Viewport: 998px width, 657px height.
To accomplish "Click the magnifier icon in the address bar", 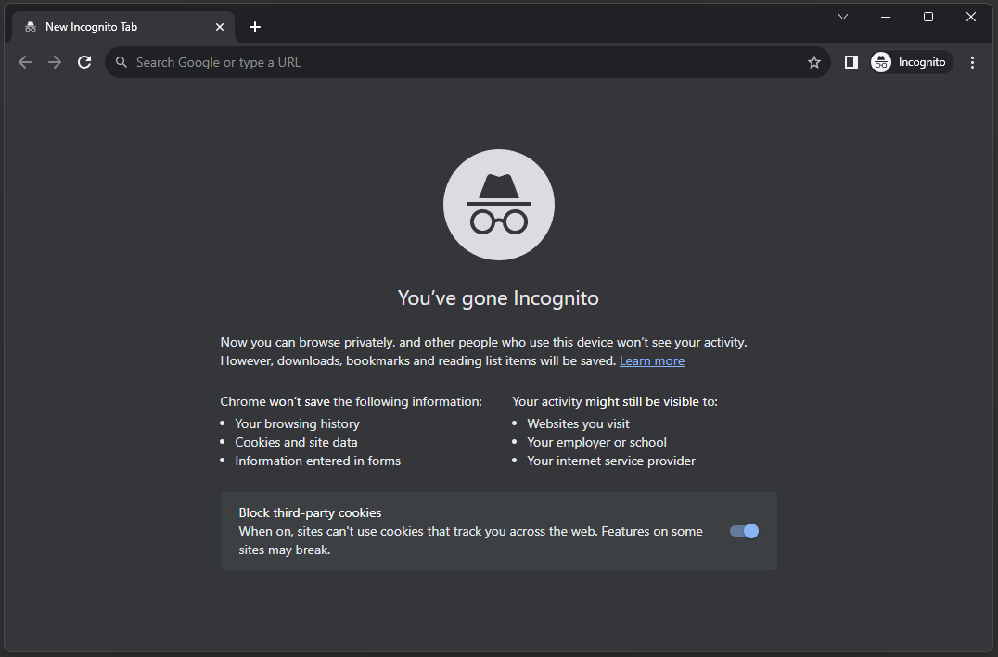I will pyautogui.click(x=122, y=62).
